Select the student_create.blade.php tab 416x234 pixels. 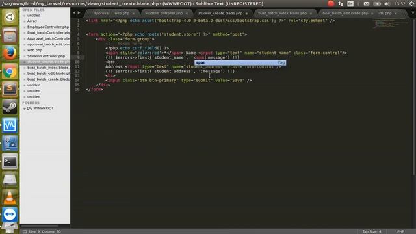pyautogui.click(x=220, y=13)
